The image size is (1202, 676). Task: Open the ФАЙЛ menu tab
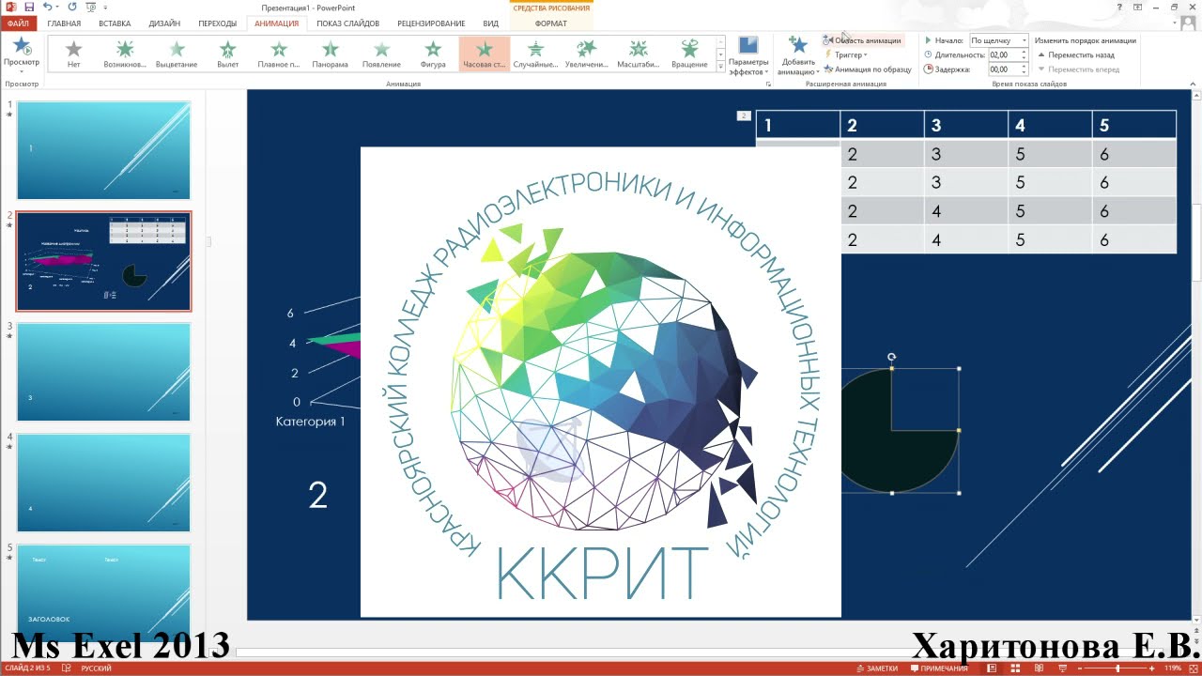[18, 23]
